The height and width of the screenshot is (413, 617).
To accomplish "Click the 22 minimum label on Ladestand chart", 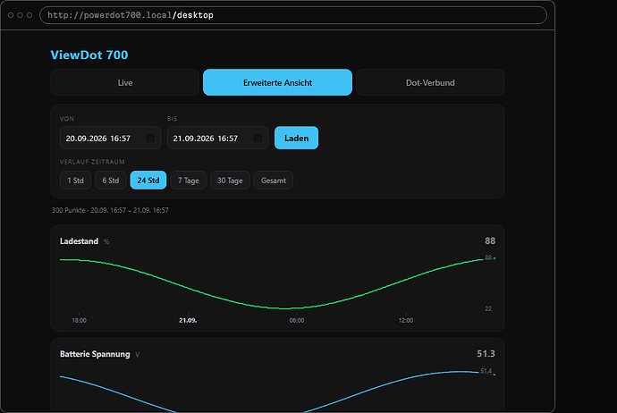I will (488, 308).
